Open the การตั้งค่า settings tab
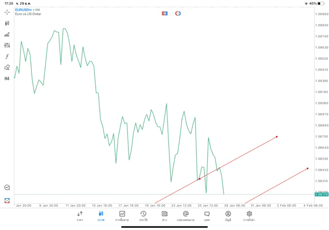Screen dimensions: 329x230 [249, 216]
